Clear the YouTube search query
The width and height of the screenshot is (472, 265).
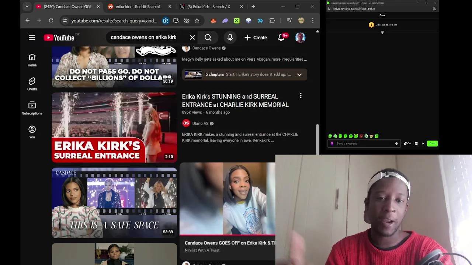tap(192, 38)
